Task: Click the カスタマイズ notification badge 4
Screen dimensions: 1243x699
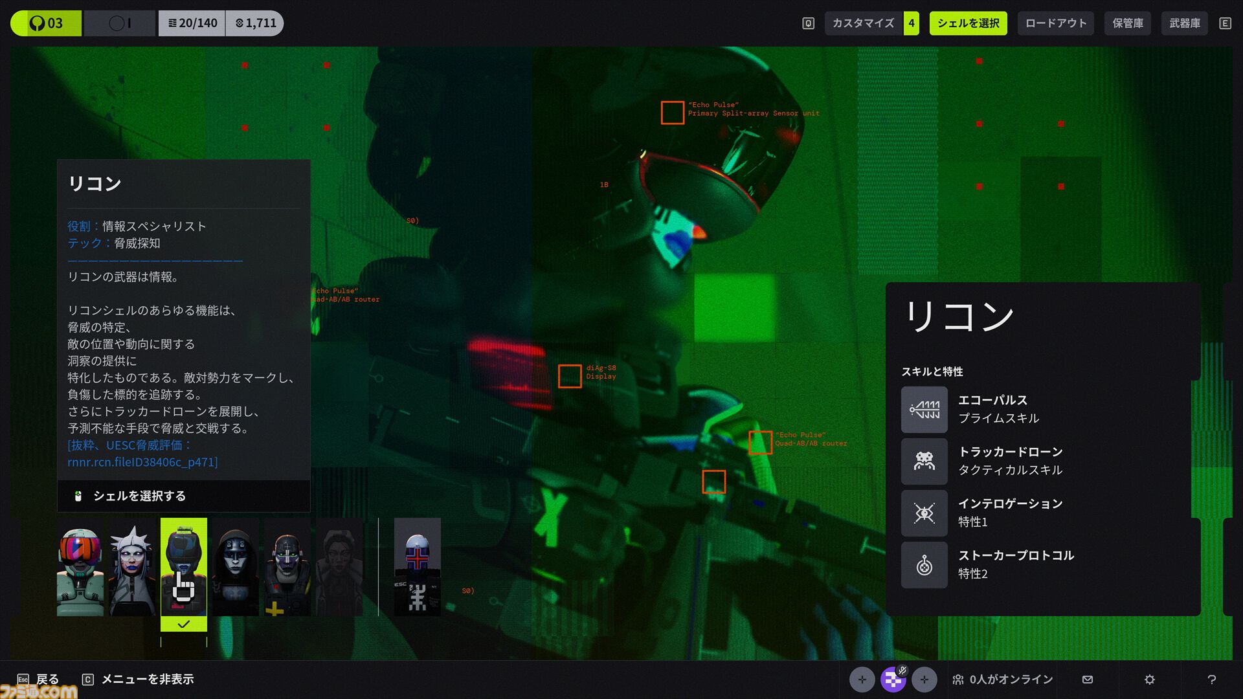Action: point(912,23)
